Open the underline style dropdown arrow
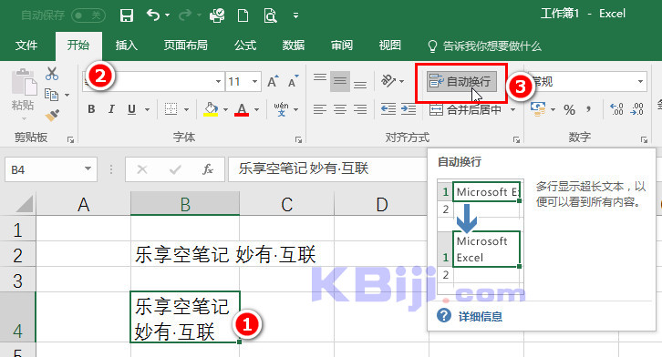 pyautogui.click(x=147, y=109)
